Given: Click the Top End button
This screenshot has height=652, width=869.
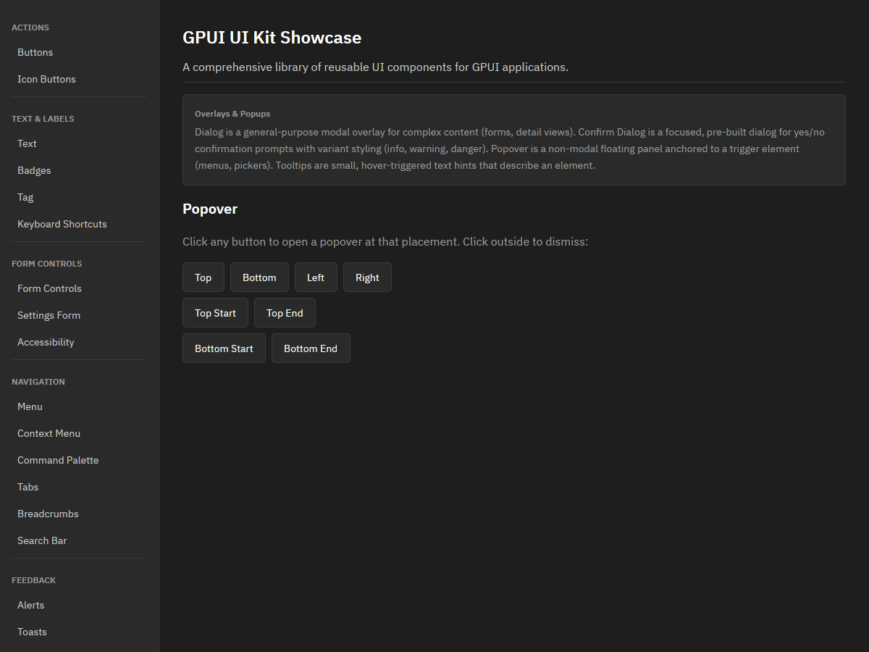Looking at the screenshot, I should coord(285,313).
